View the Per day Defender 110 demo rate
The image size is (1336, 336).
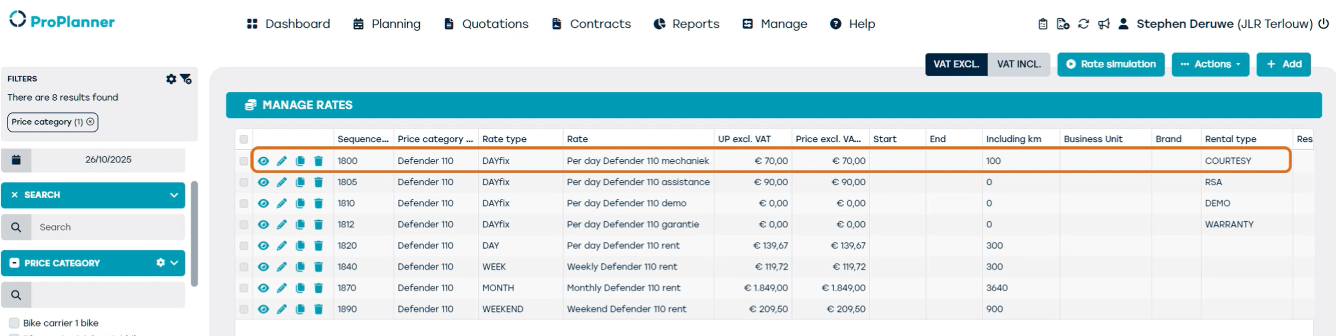coord(263,203)
